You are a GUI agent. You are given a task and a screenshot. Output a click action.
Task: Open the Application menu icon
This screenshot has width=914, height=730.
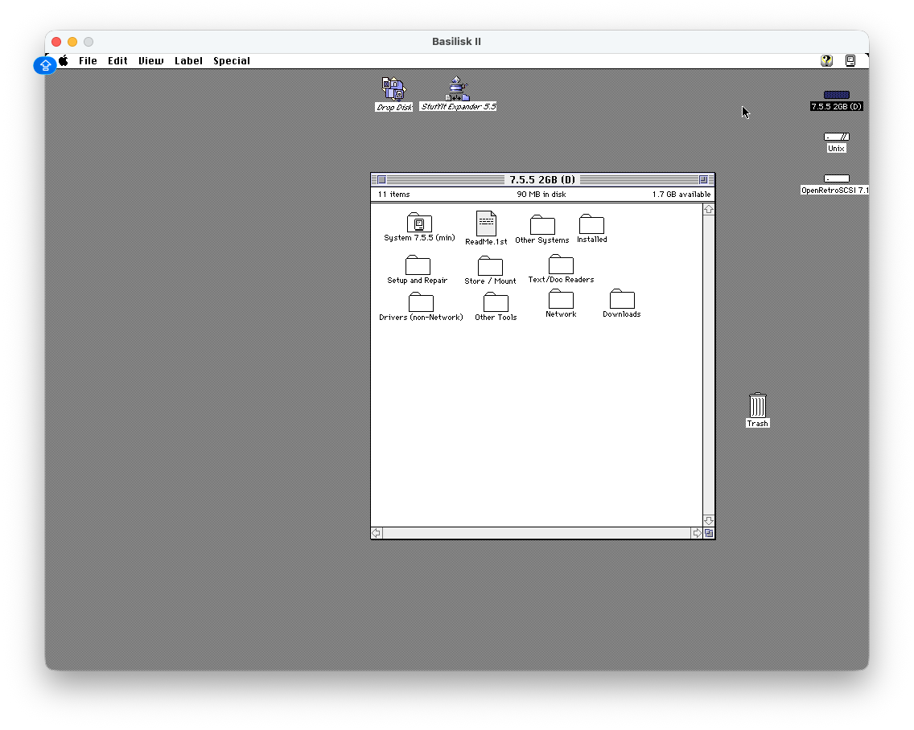850,60
